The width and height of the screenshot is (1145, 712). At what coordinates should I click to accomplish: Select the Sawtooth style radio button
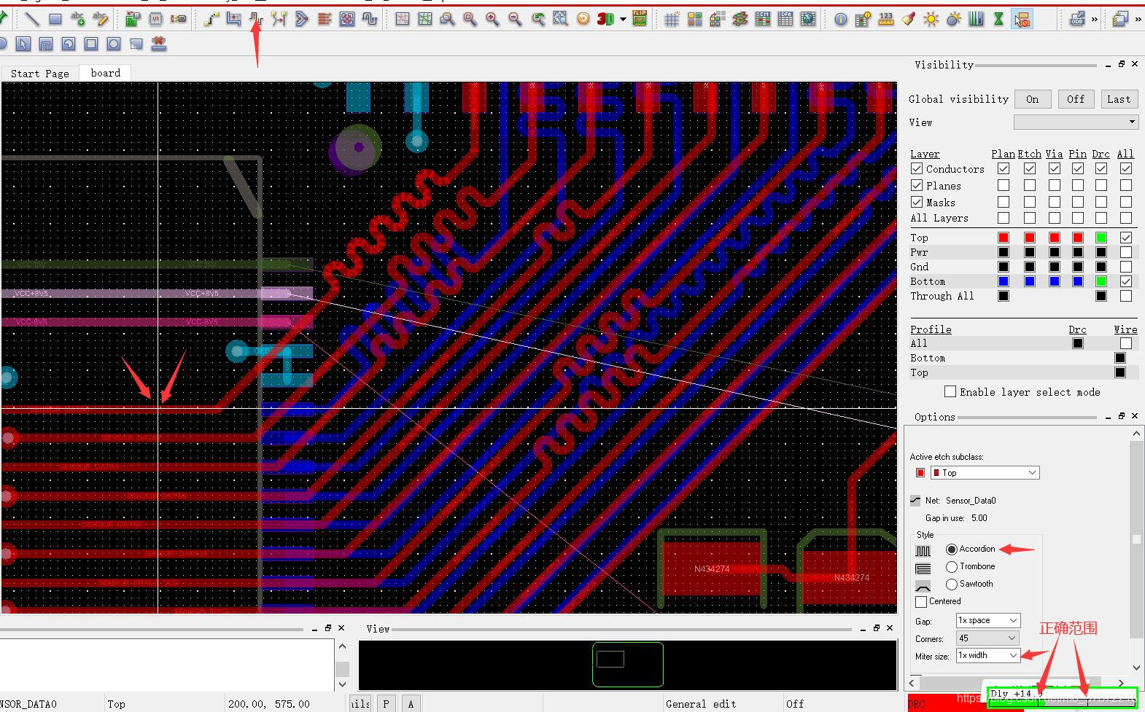pyautogui.click(x=952, y=584)
